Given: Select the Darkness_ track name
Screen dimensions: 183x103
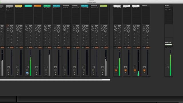Looking at the screenshot, I should click(x=75, y=6).
